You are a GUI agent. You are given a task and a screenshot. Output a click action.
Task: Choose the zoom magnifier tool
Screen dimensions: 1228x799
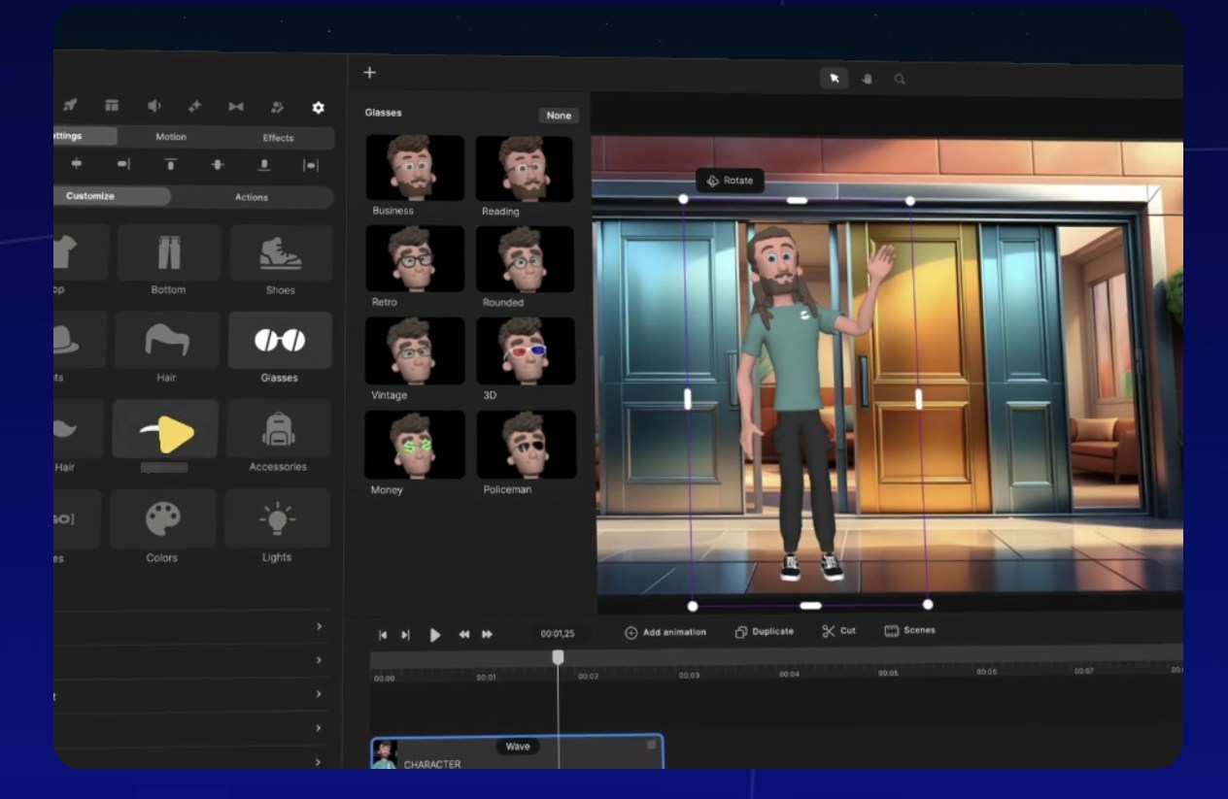pyautogui.click(x=900, y=79)
